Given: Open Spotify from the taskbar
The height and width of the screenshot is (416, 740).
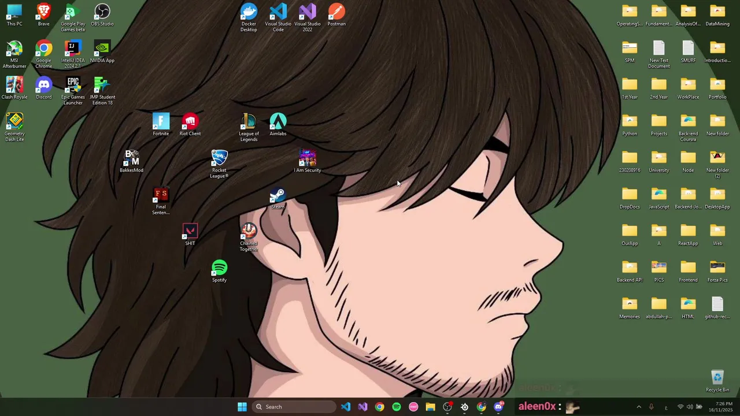Looking at the screenshot, I should 397,407.
